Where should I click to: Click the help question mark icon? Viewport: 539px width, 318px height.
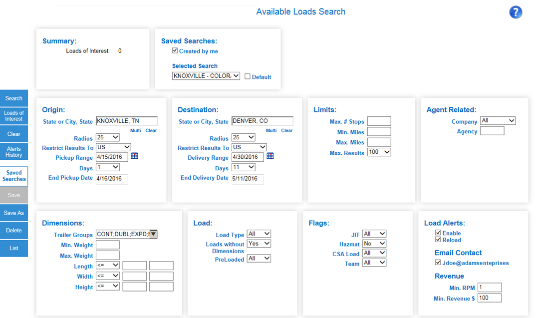[x=516, y=12]
